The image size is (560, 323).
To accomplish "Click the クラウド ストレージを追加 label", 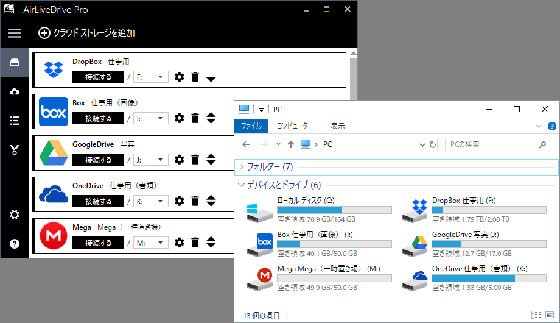I will (x=94, y=33).
